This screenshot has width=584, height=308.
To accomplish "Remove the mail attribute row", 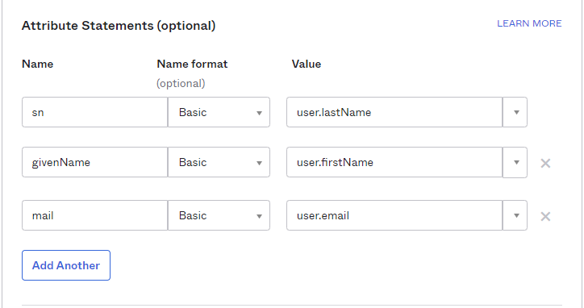I will (x=545, y=216).
